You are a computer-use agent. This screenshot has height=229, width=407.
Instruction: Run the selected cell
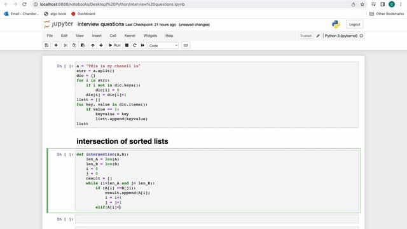click(x=114, y=45)
